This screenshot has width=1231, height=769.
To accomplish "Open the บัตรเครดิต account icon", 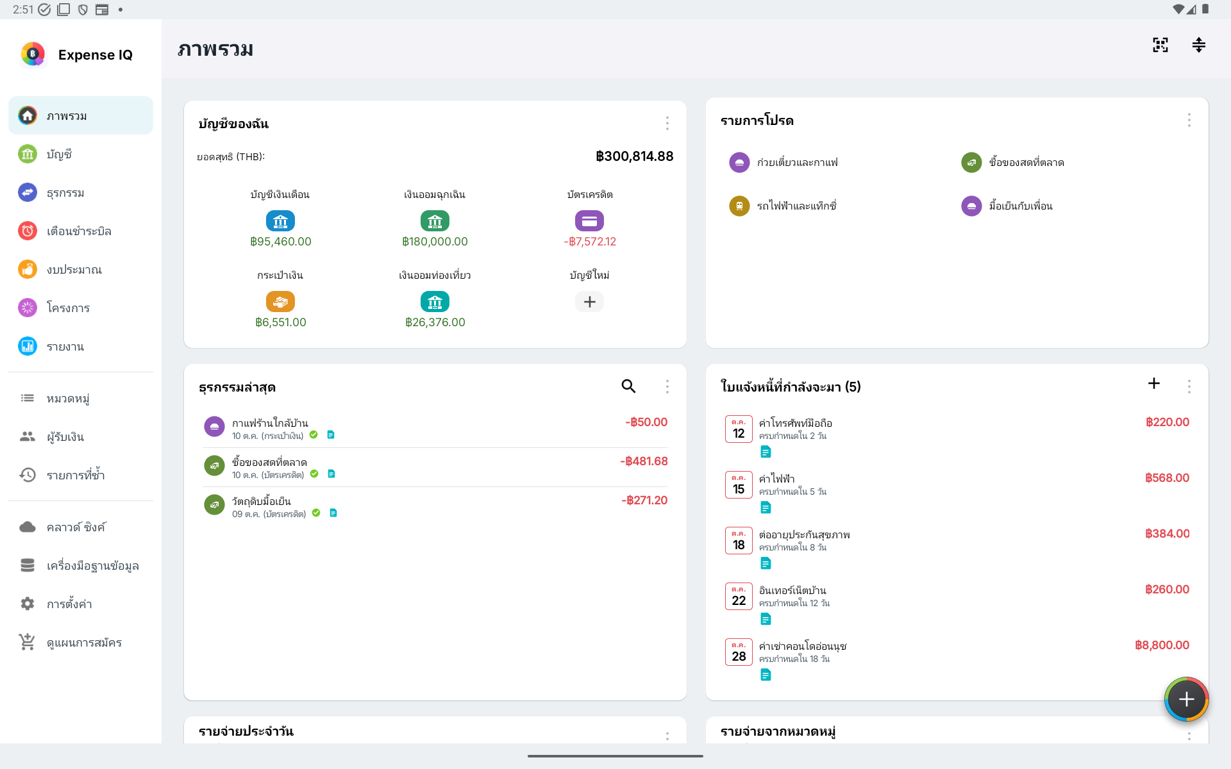I will point(589,221).
